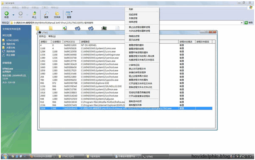
Task: Click the blank document file icon in Explorer
Action: tap(117, 28)
